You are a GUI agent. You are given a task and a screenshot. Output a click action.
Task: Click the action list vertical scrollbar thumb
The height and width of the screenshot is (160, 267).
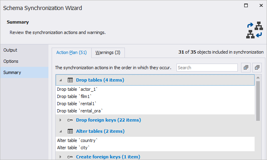pyautogui.click(x=258, y=101)
